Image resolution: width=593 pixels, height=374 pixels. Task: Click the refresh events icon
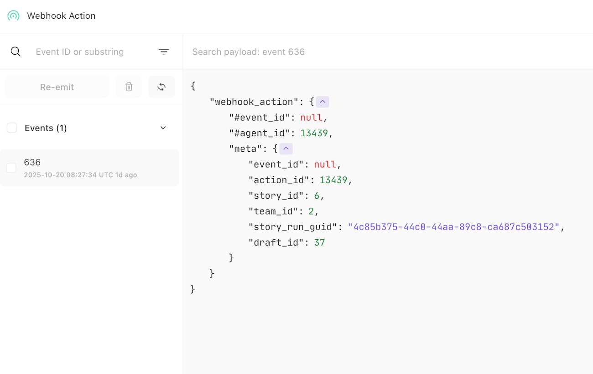(161, 87)
